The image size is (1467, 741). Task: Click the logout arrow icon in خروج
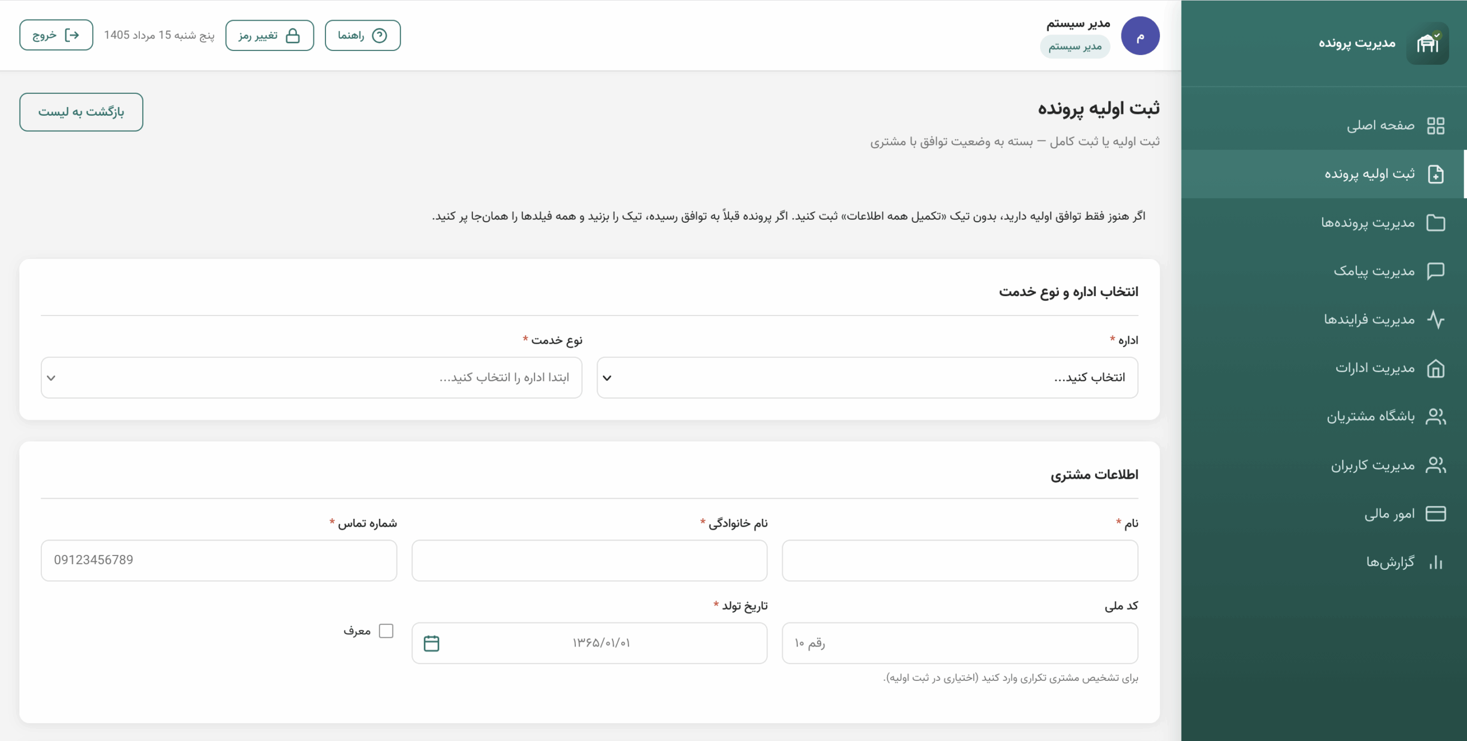pos(72,36)
